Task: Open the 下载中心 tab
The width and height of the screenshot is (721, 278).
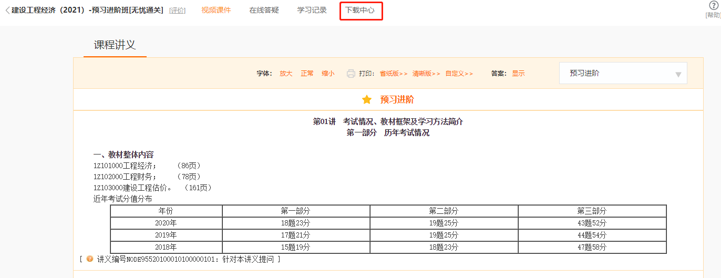Action: point(360,11)
